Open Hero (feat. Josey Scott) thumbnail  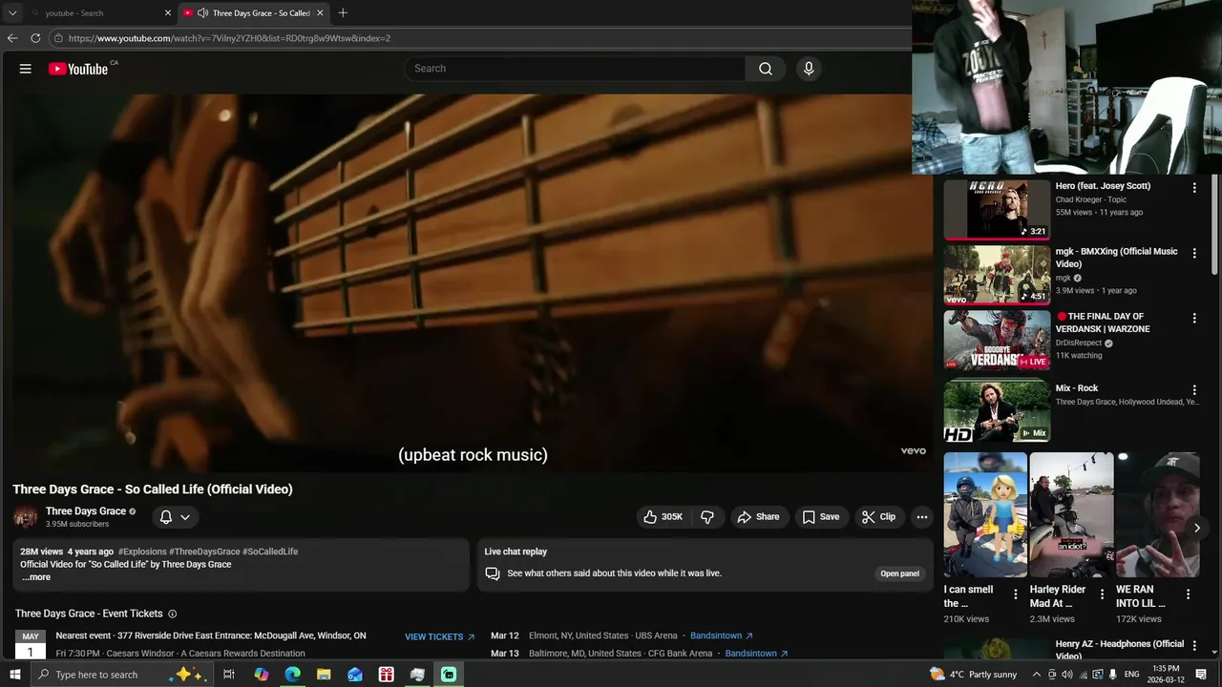point(997,209)
